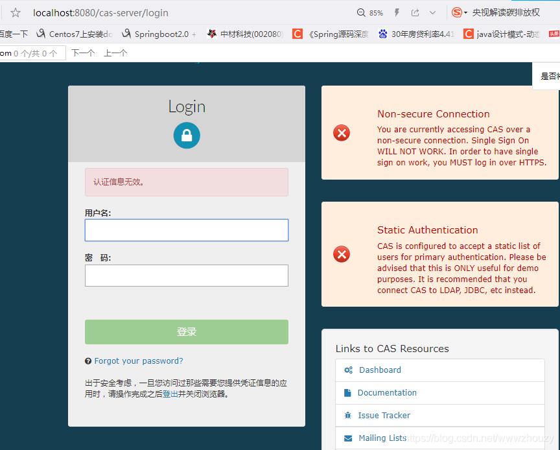
Task: Open the Mailing Lists link
Action: (382, 438)
